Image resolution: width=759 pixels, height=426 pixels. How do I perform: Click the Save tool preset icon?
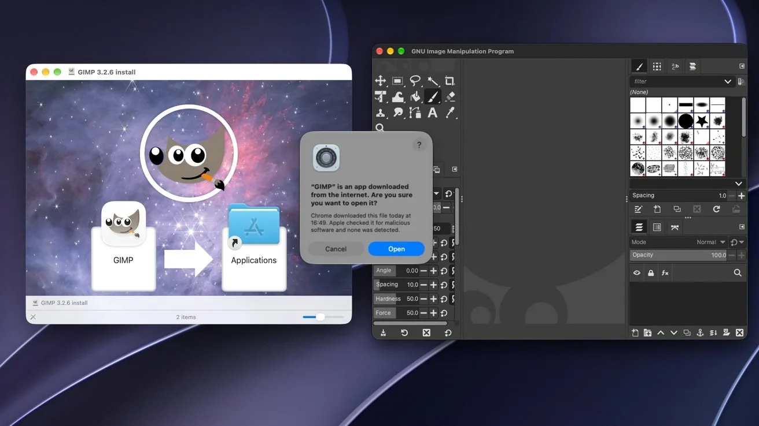(x=383, y=332)
